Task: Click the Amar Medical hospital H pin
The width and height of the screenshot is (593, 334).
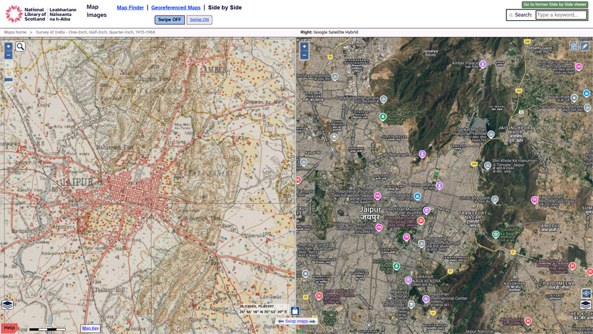Action: [319, 296]
